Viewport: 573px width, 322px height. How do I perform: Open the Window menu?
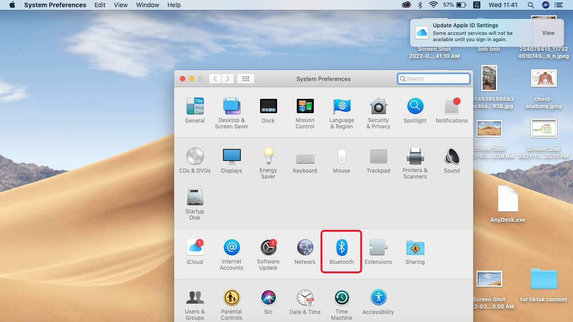tap(147, 5)
